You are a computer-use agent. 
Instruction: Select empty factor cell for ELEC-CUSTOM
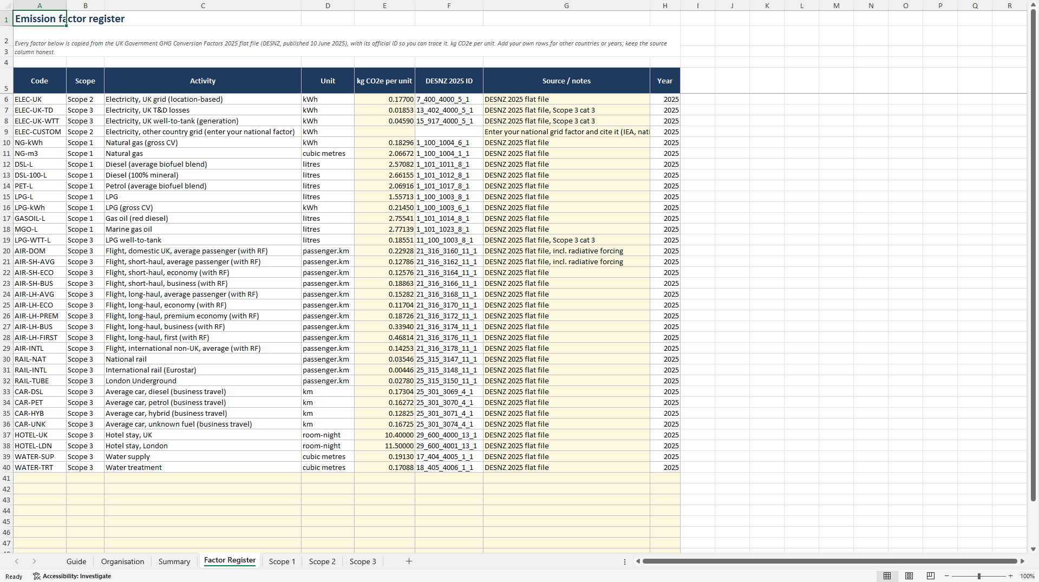pyautogui.click(x=384, y=132)
